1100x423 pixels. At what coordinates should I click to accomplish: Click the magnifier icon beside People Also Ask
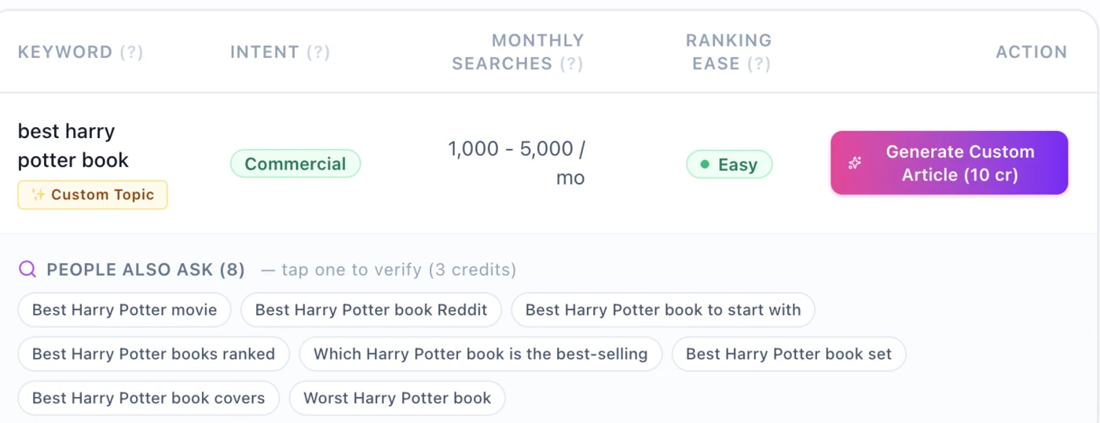(27, 270)
